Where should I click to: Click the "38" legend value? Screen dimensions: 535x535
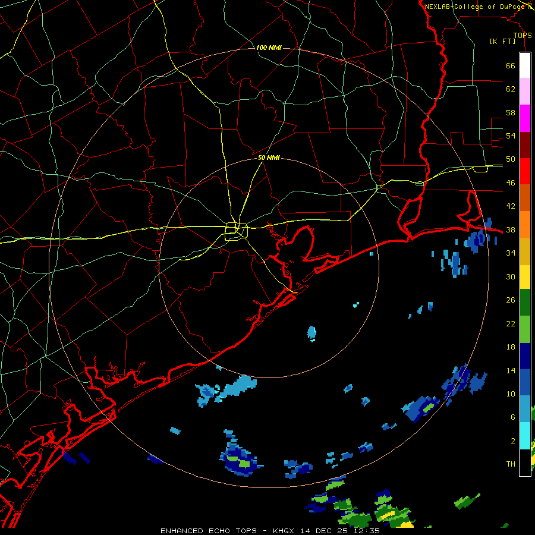point(511,229)
